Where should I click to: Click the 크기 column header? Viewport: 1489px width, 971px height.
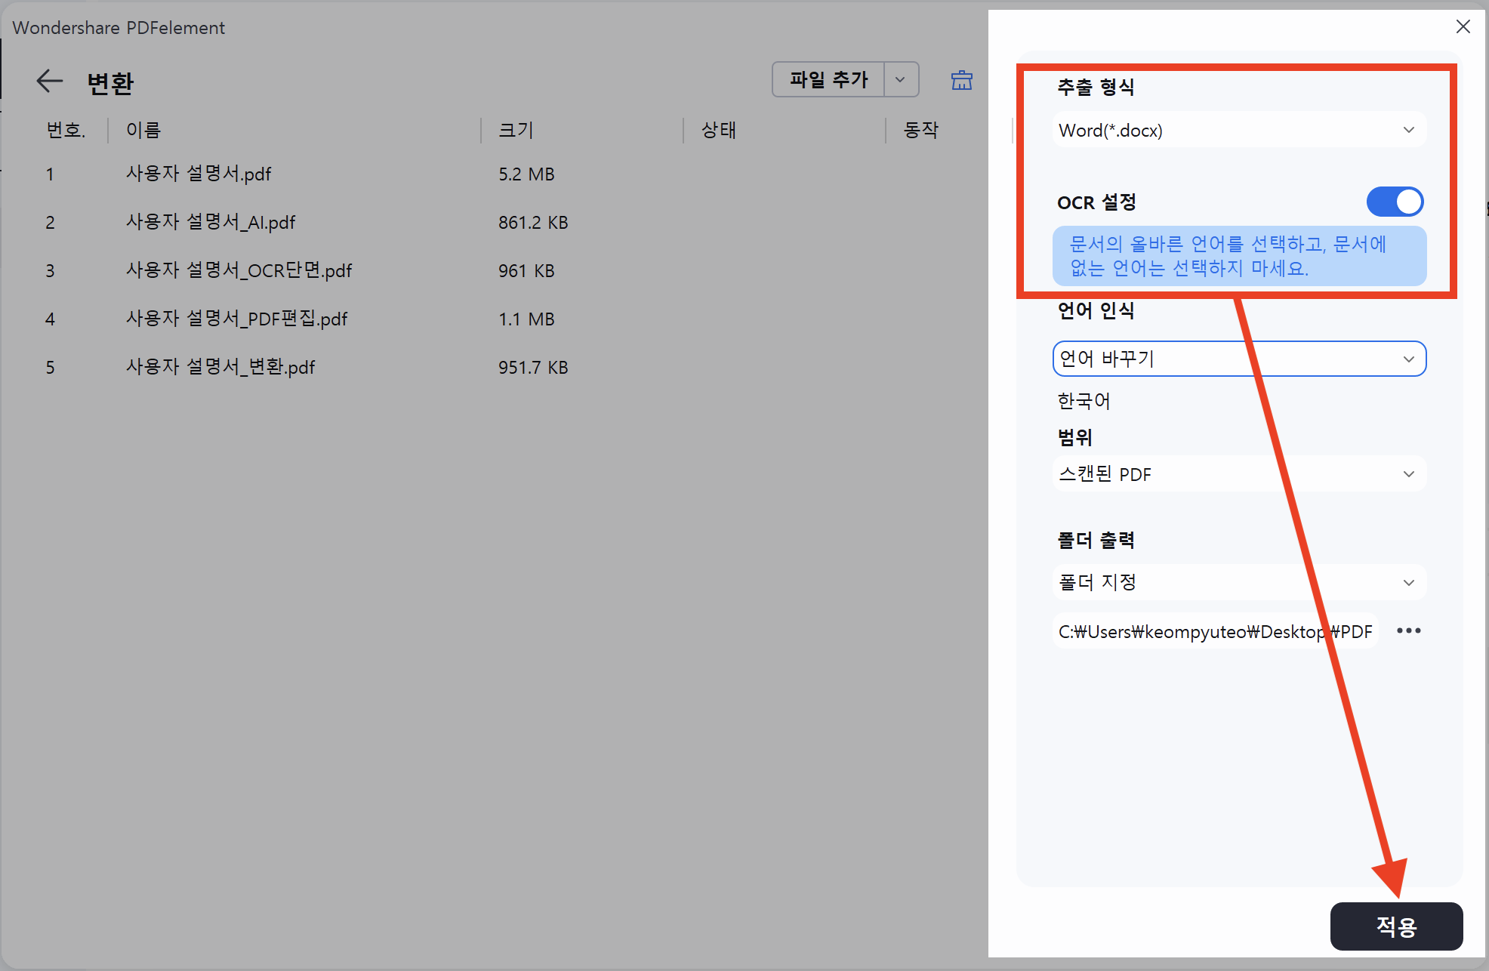pos(514,129)
